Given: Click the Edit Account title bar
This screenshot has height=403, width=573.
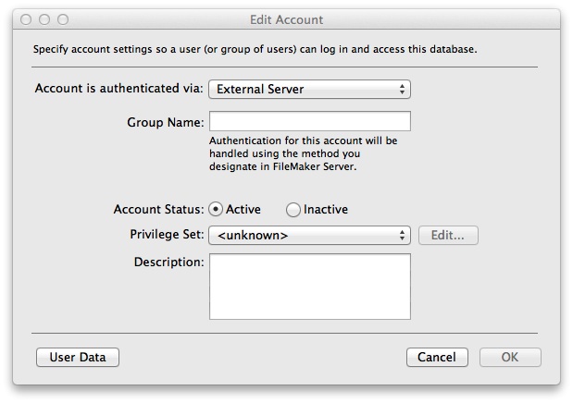Looking at the screenshot, I should tap(287, 19).
